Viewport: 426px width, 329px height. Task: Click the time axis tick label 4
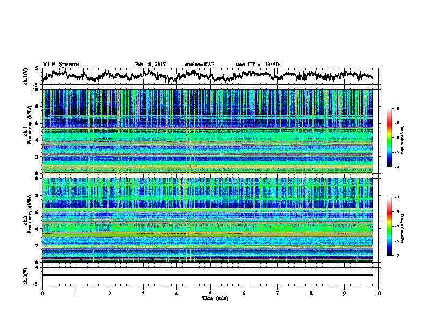point(177,294)
